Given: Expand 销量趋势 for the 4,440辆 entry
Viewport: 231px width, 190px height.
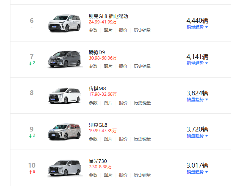Looking at the screenshot, I should point(197,27).
